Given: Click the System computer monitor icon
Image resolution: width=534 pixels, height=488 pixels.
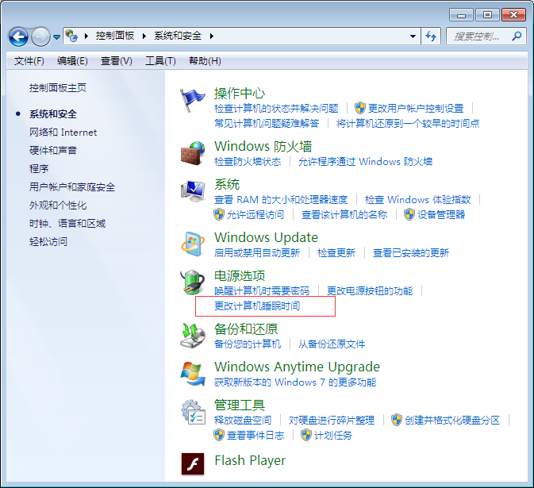Looking at the screenshot, I should [x=193, y=190].
